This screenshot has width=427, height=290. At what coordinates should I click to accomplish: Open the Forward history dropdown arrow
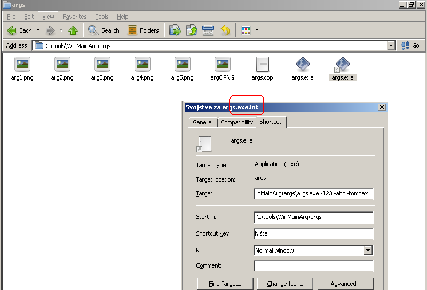[x=61, y=30]
